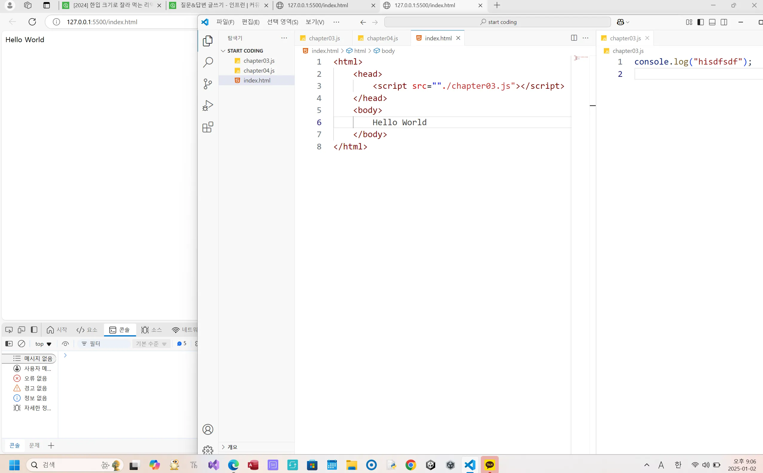Toggle the console sidebar

[x=9, y=344]
